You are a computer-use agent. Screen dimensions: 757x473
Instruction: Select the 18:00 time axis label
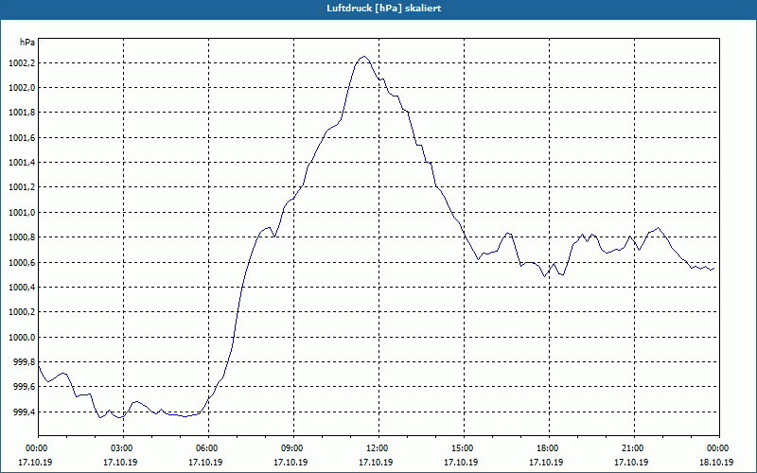click(x=547, y=448)
